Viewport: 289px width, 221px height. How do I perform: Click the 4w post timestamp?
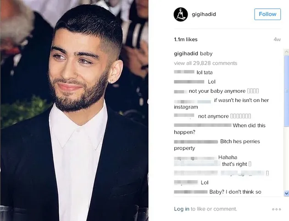click(x=277, y=39)
